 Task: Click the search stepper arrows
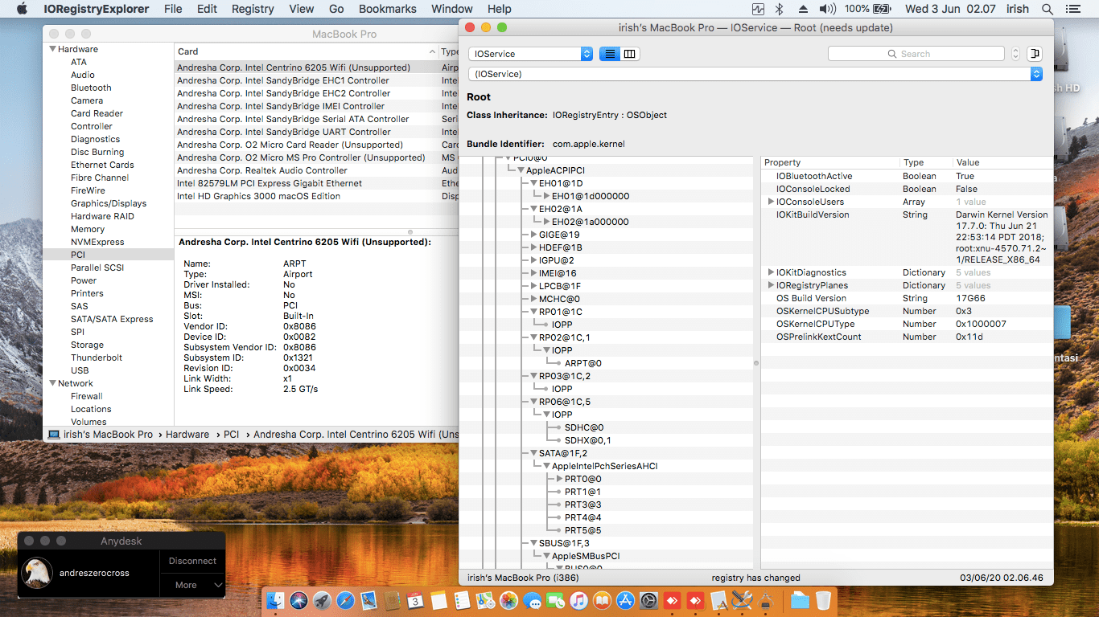[1015, 54]
